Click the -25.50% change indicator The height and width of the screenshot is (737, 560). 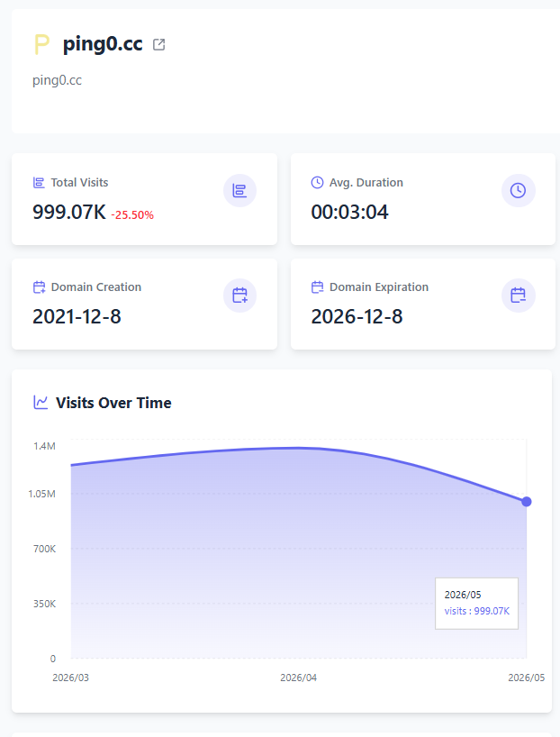132,214
